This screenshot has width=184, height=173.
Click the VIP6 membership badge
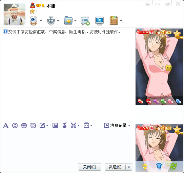[40, 6]
